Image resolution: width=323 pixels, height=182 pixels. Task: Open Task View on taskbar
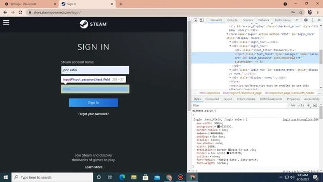110,177
